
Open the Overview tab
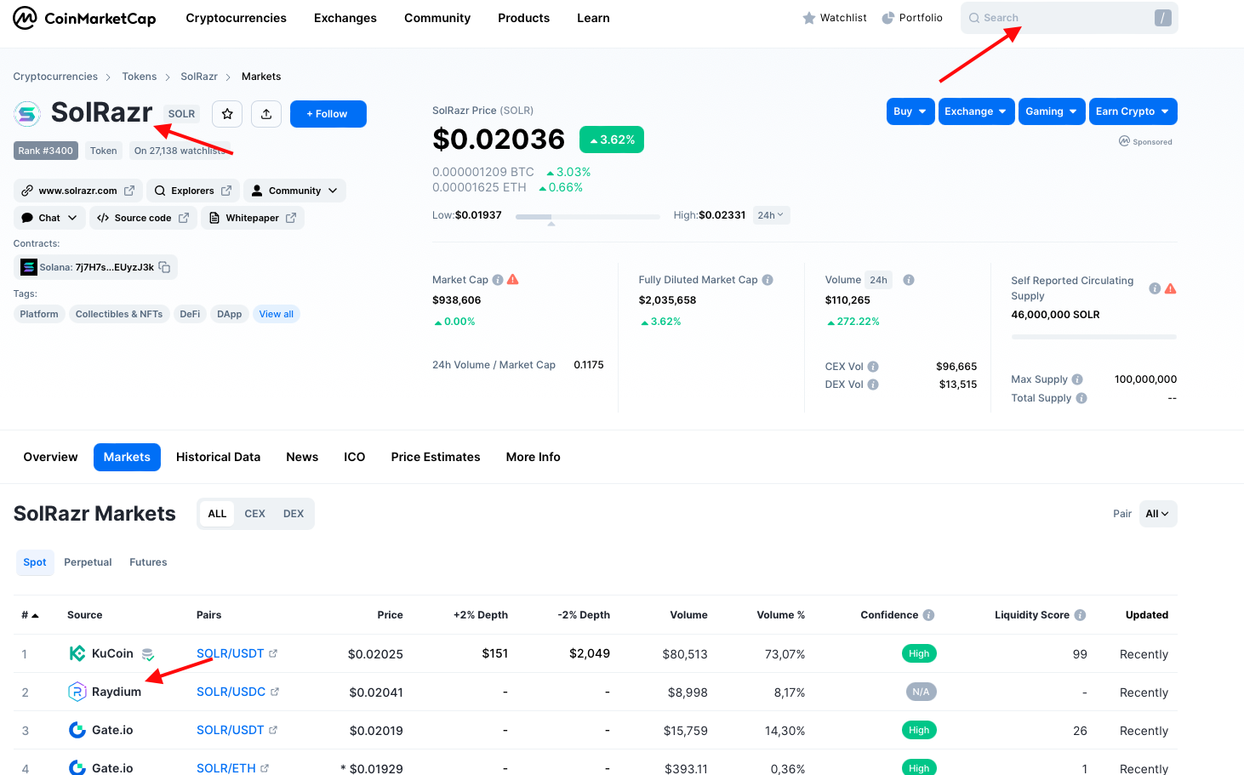point(50,457)
